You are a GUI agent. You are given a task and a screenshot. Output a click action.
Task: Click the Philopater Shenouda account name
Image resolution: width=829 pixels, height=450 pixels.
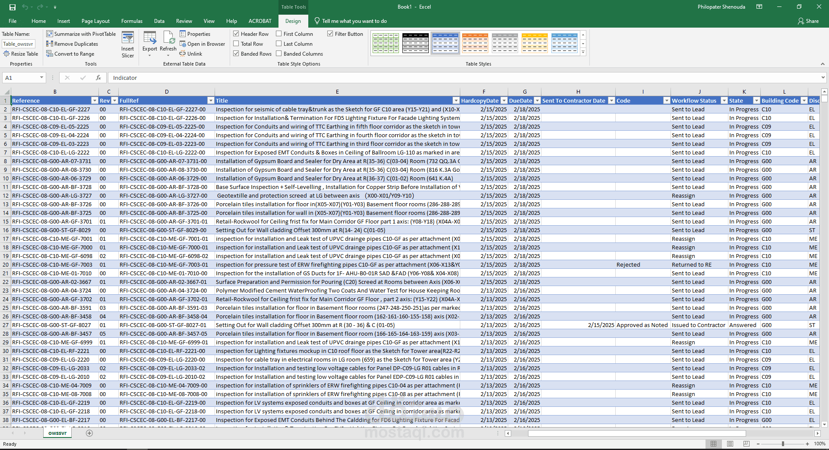coord(721,7)
